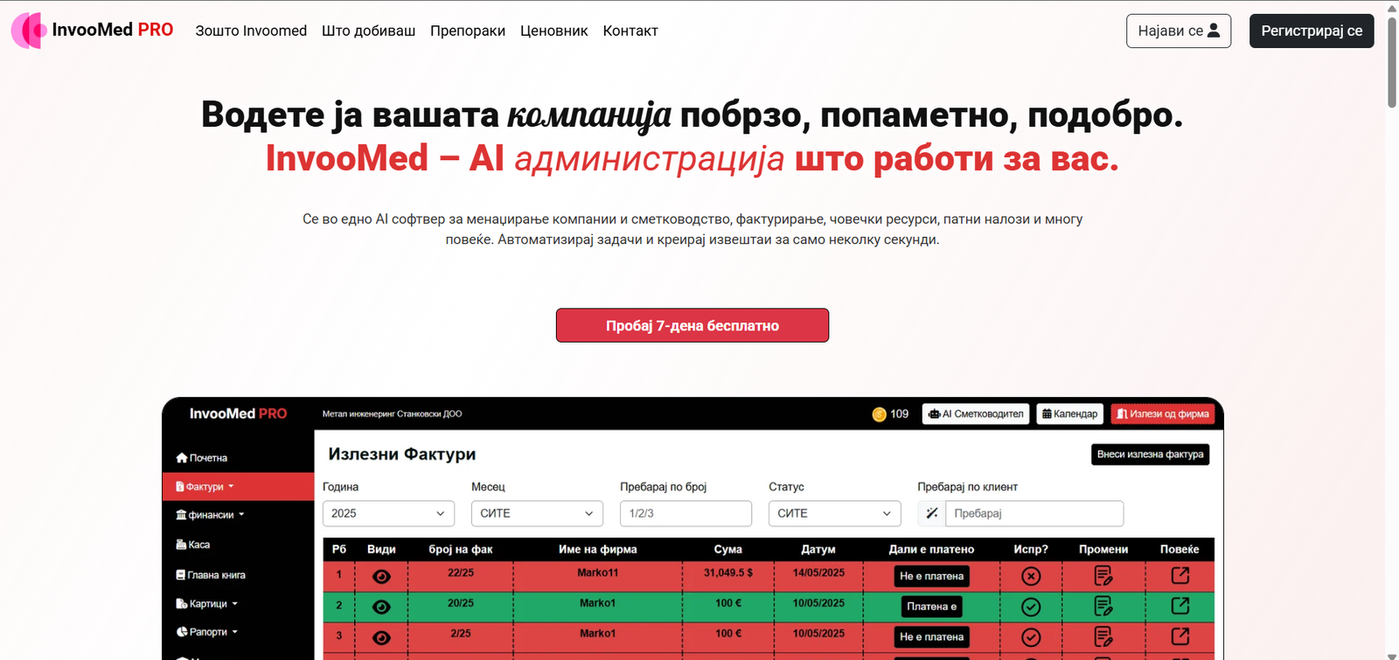Click the magic wand search icon
The width and height of the screenshot is (1399, 660).
[x=932, y=514]
